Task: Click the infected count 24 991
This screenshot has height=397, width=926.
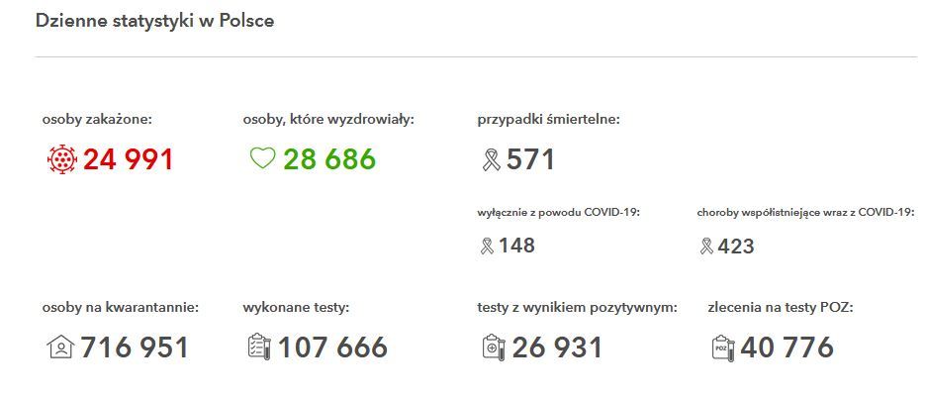Action: tap(128, 159)
